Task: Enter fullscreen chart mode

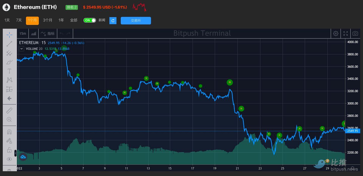Action: click(x=346, y=33)
